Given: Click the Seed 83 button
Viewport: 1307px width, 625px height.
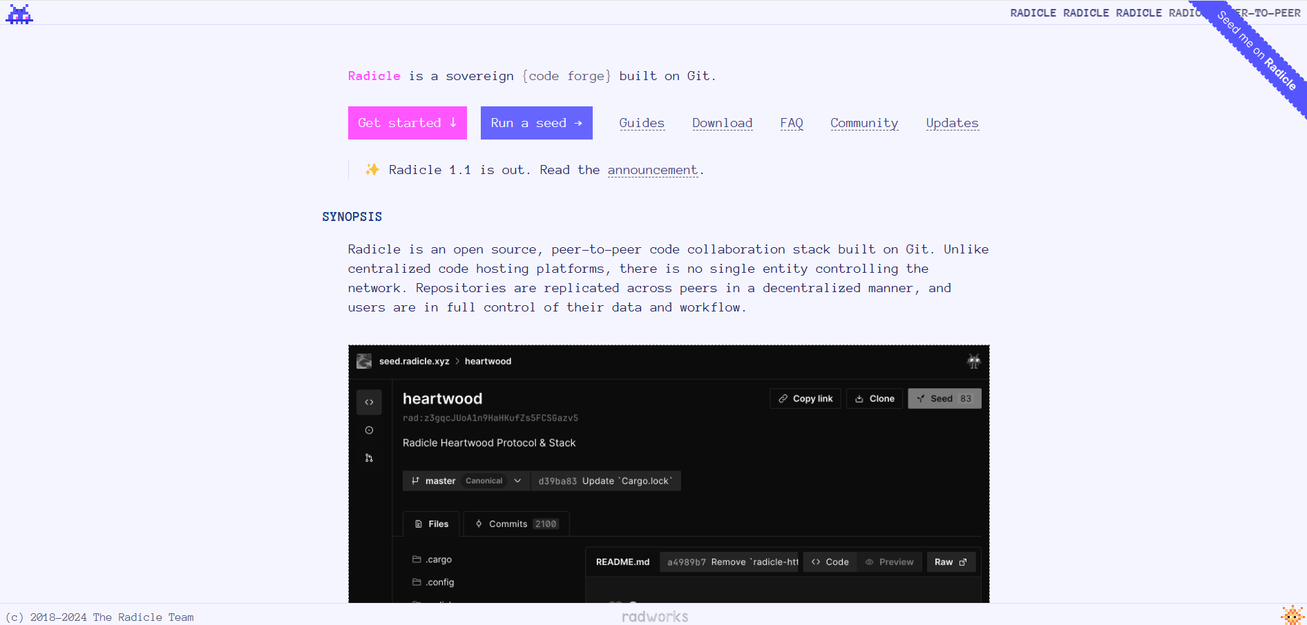Looking at the screenshot, I should pos(944,398).
